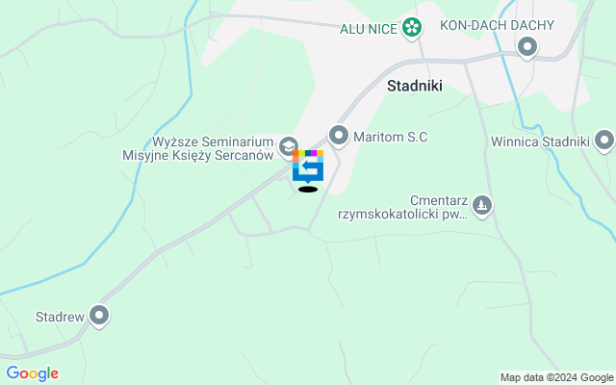The width and height of the screenshot is (616, 385).
Task: Select the KON-DACH DACHY location pin
Action: [x=527, y=47]
